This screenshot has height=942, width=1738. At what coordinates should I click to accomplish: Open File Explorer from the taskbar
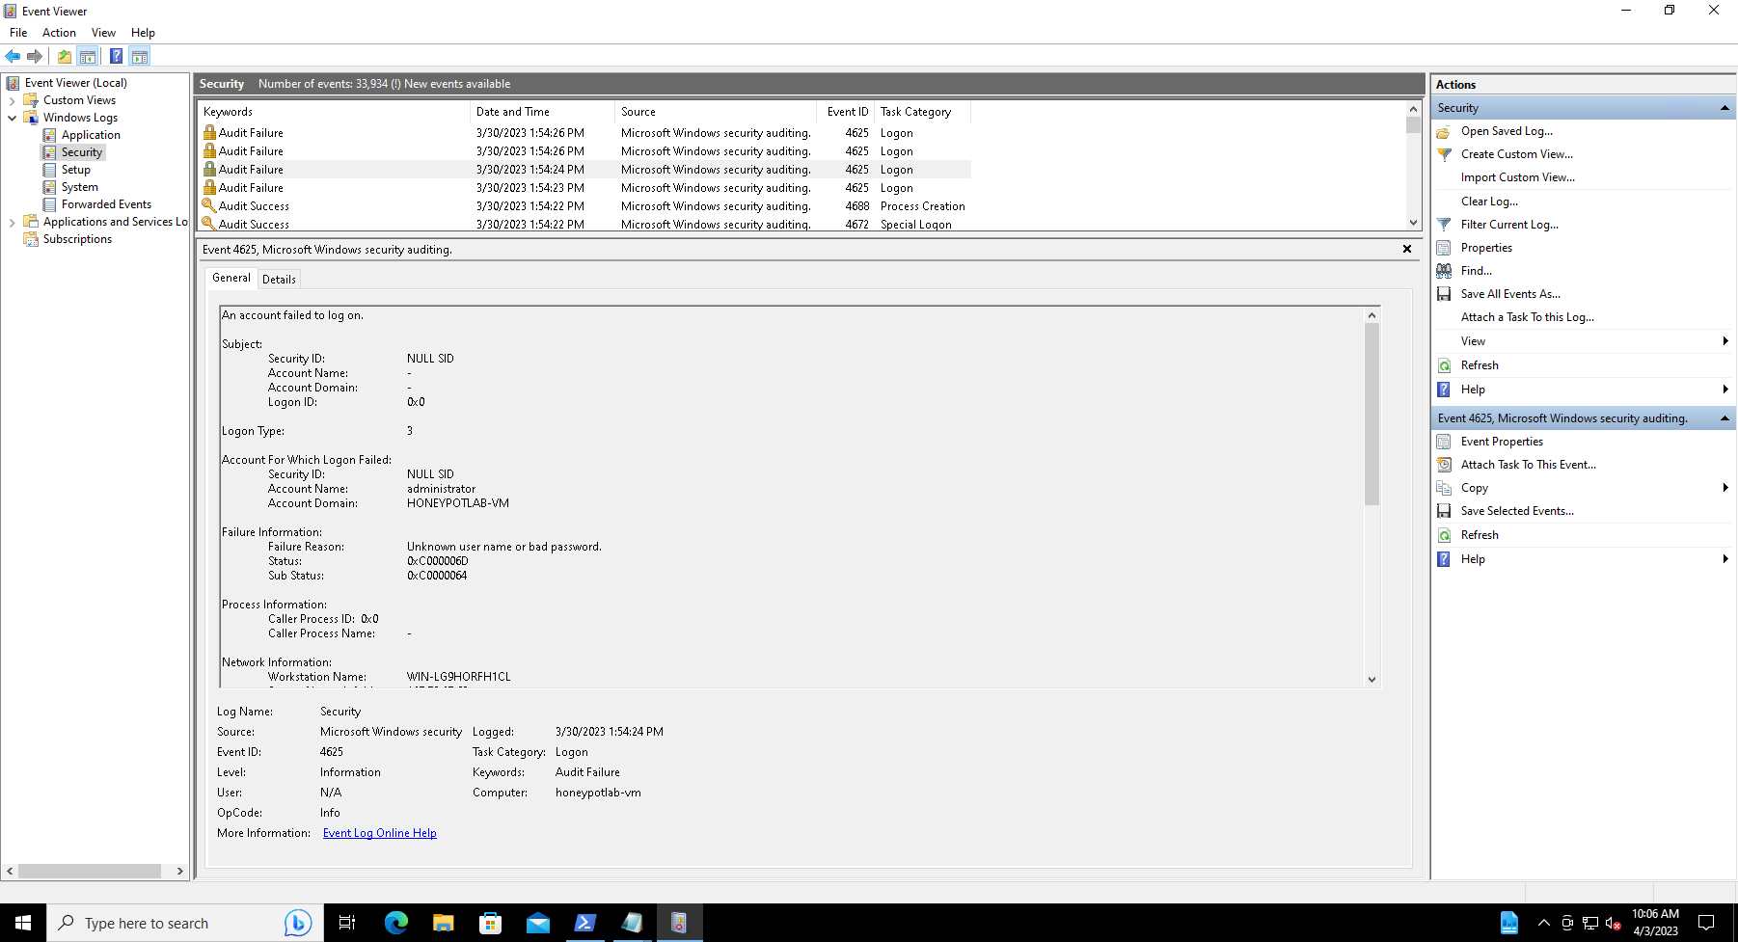[443, 923]
